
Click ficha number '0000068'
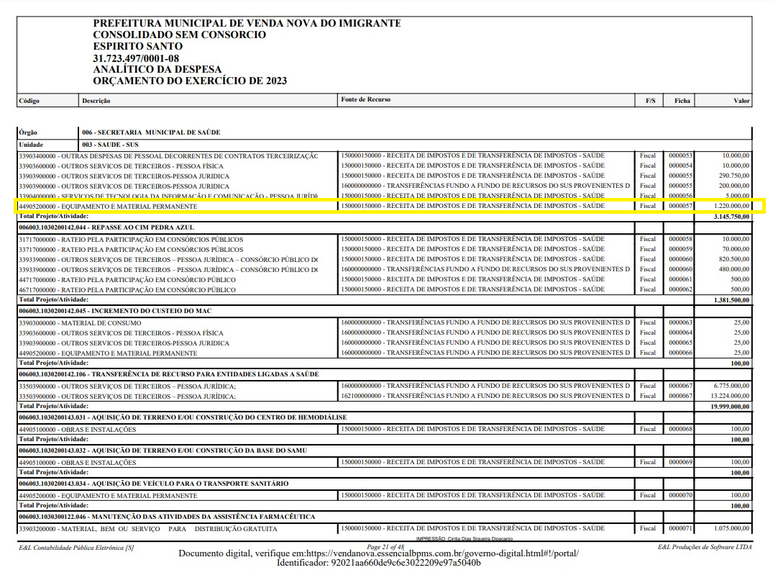680,430
